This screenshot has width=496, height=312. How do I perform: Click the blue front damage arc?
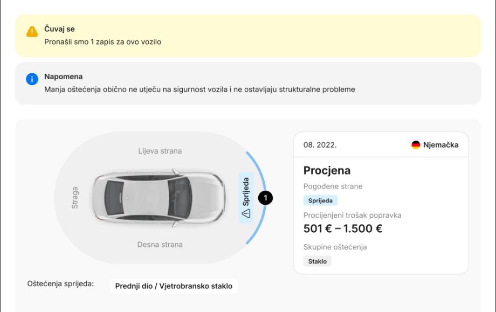coord(262,174)
